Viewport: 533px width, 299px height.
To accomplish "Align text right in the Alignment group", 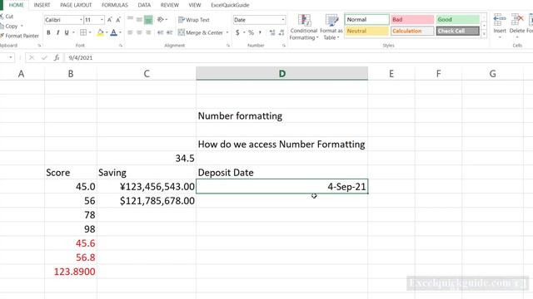I will point(148,32).
